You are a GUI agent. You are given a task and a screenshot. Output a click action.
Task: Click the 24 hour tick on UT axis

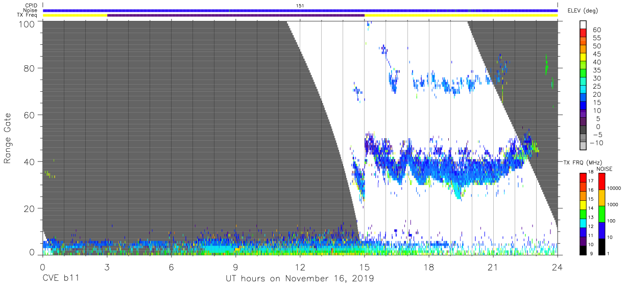pyautogui.click(x=558, y=267)
